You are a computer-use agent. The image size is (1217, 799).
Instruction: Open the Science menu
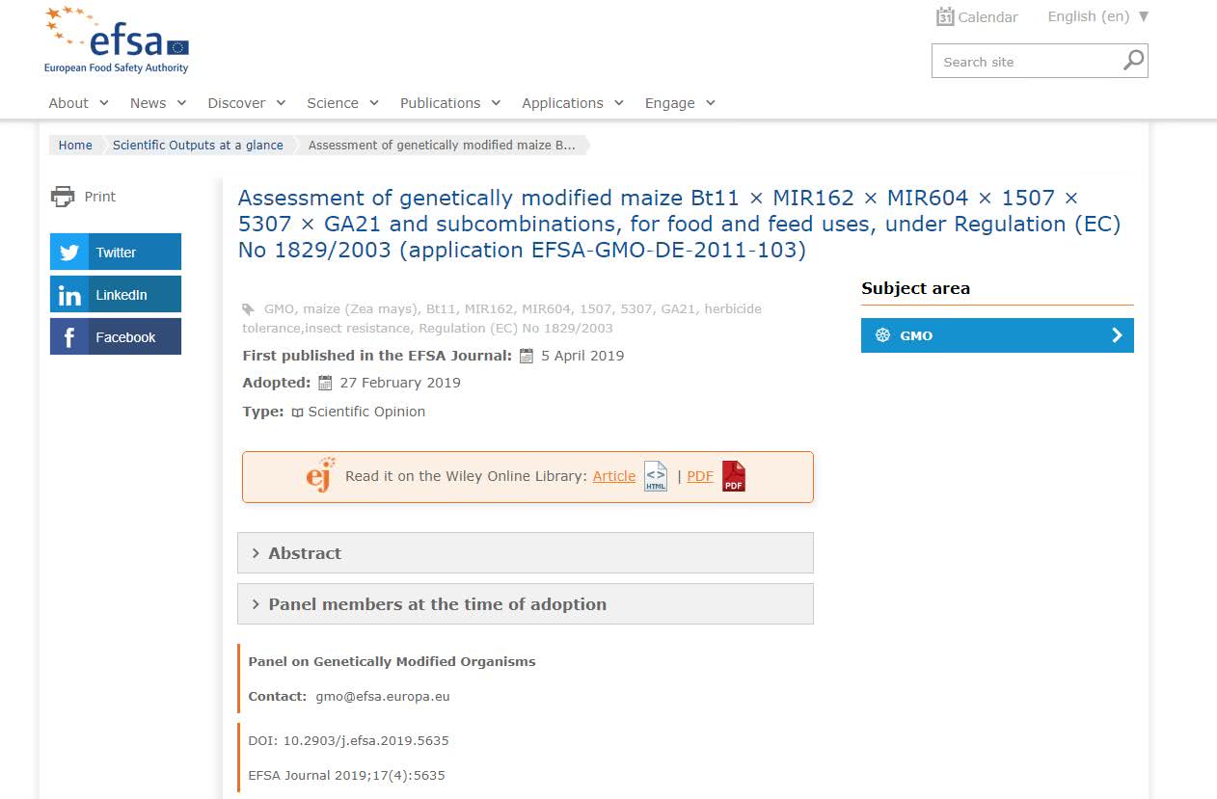click(x=342, y=103)
